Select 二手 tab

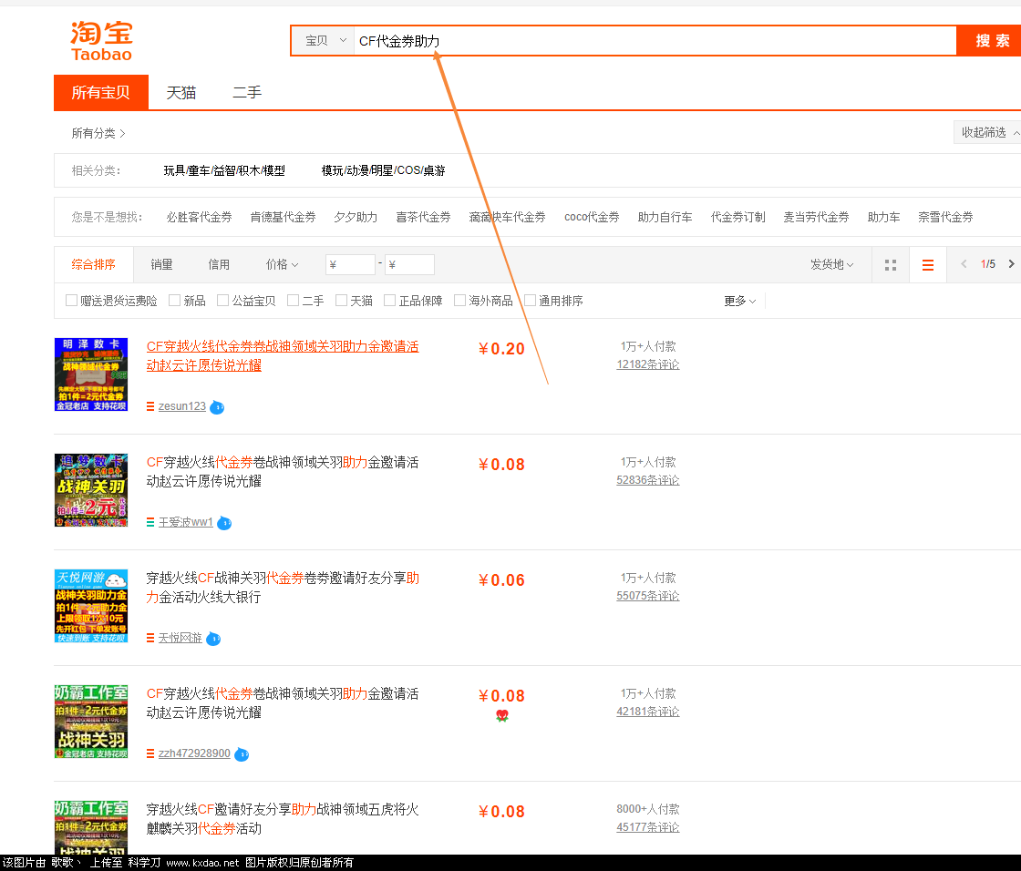click(x=247, y=92)
